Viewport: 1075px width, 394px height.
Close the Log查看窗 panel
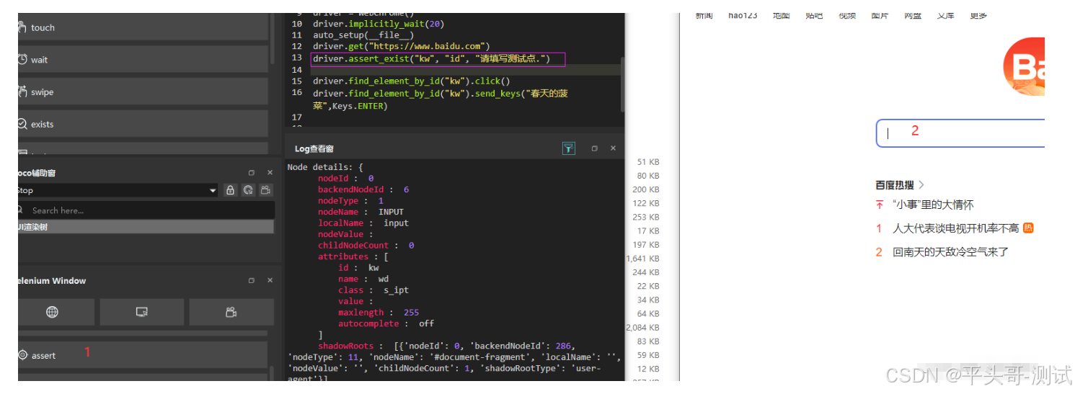(613, 148)
